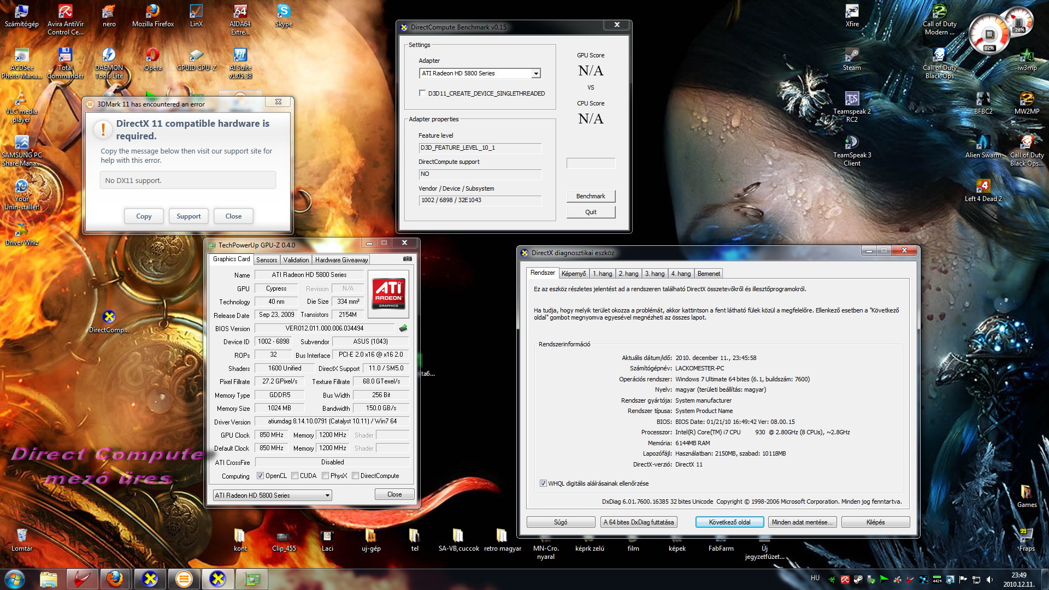This screenshot has height=590, width=1049.
Task: Expand the Adapter dropdown in DirectCompute Benchmark
Action: click(536, 73)
